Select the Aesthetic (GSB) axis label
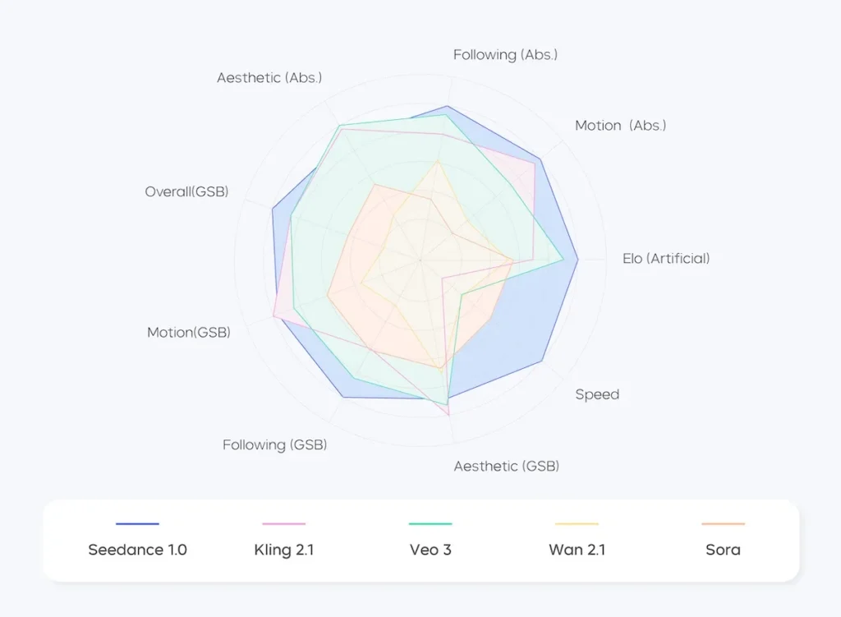Screen dimensions: 841x617 pos(506,467)
